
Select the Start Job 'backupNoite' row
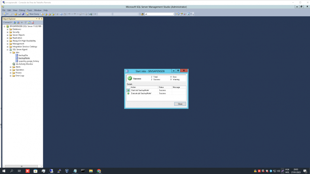click(156, 90)
